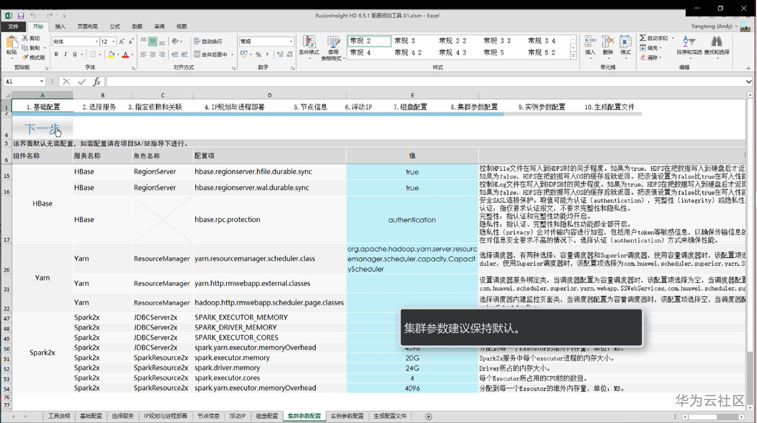Align text to the right

(162, 54)
